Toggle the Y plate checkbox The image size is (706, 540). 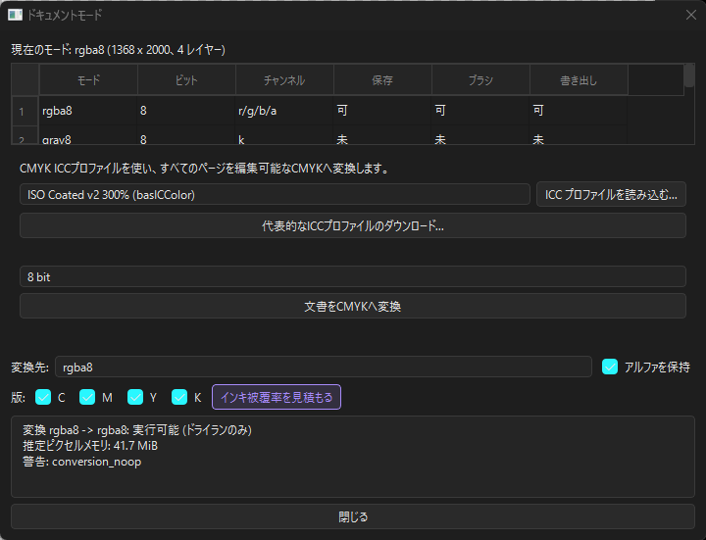click(x=135, y=397)
